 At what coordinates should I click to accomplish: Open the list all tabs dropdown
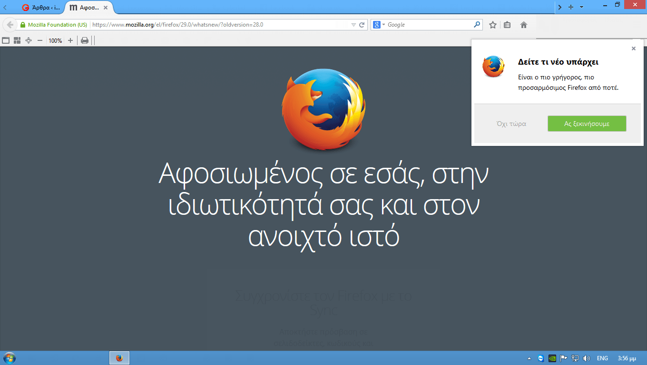point(581,7)
